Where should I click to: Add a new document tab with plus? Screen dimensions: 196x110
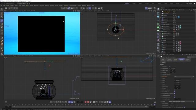[30, 3]
